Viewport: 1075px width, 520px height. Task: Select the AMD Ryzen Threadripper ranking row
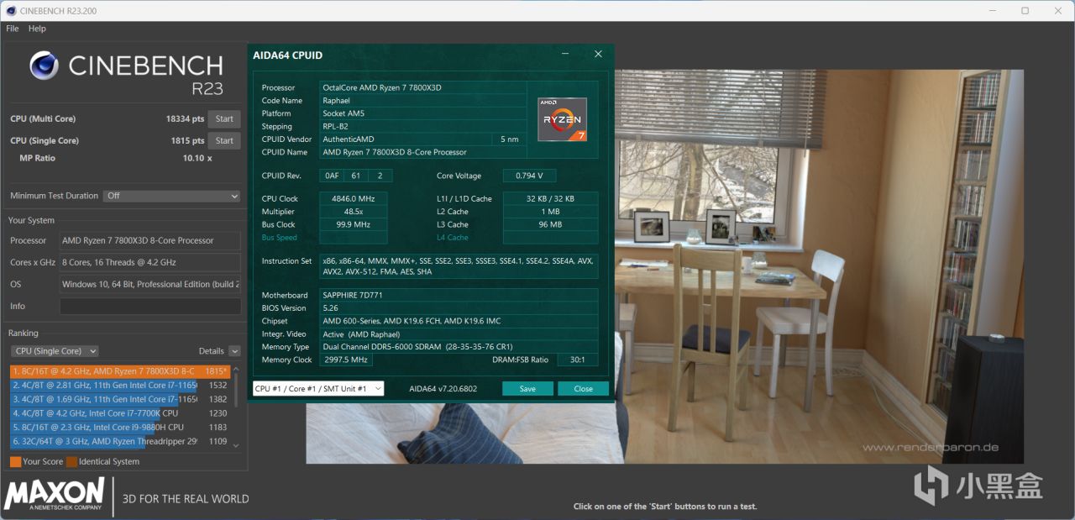pos(120,441)
